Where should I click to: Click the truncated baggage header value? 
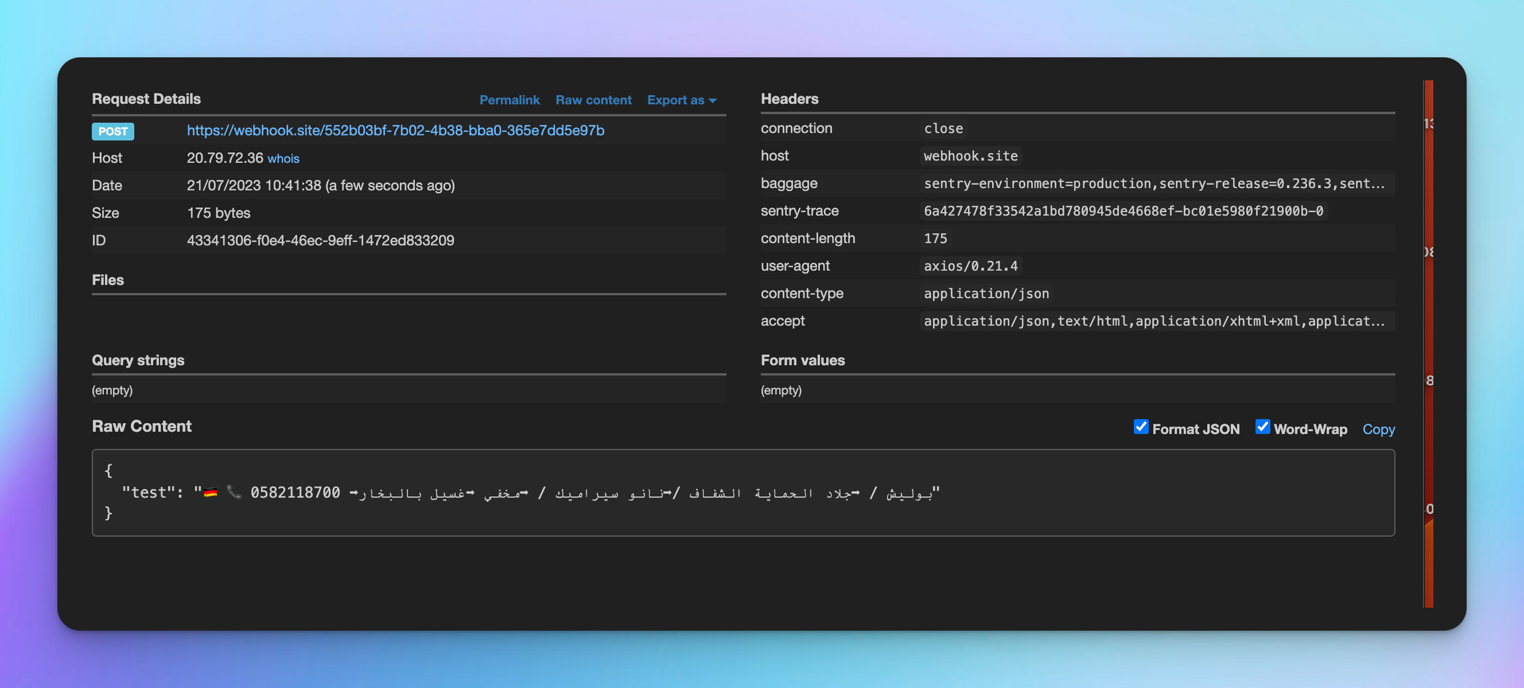(x=1154, y=183)
